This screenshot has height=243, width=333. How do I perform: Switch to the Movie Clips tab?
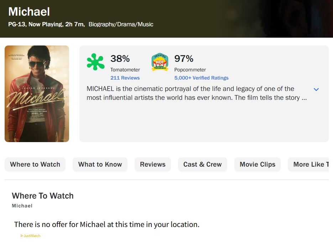(257, 164)
